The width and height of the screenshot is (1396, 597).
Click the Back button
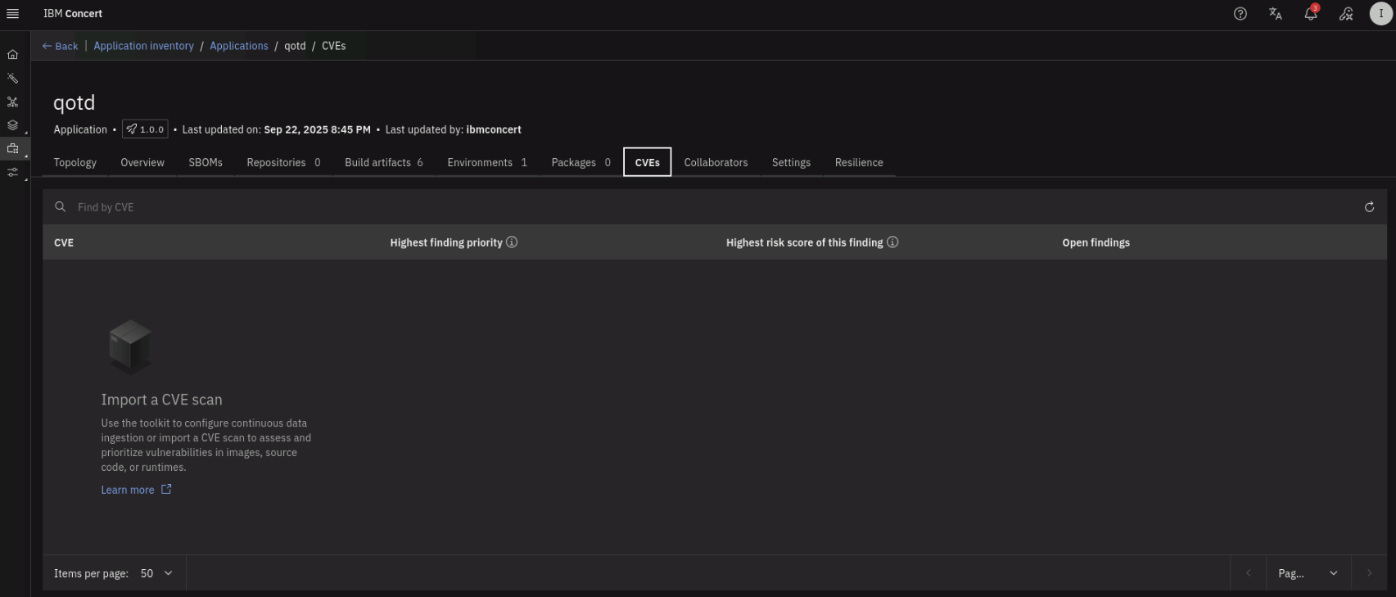(60, 46)
